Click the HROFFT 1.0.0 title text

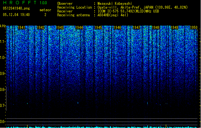click(x=25, y=3)
